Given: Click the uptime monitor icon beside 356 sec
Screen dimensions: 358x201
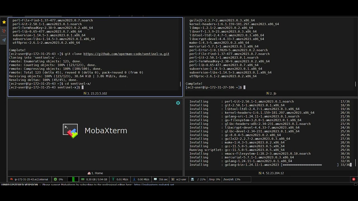Looking at the screenshot, I should tap(155, 179).
